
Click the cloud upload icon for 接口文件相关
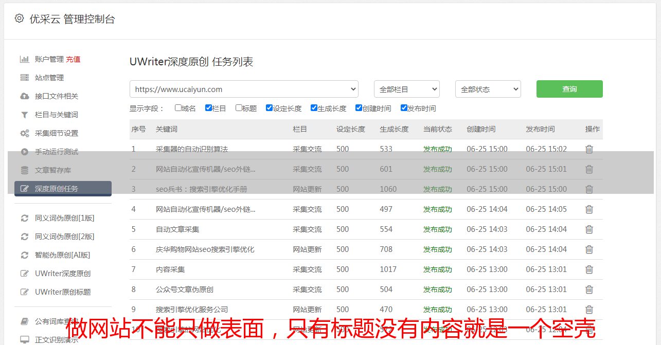pyautogui.click(x=24, y=96)
